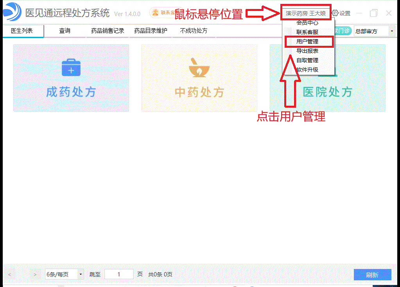Image resolution: width=400 pixels, height=287 pixels.
Task: Open the 演示药房 王大娘 user menu
Action: [305, 13]
